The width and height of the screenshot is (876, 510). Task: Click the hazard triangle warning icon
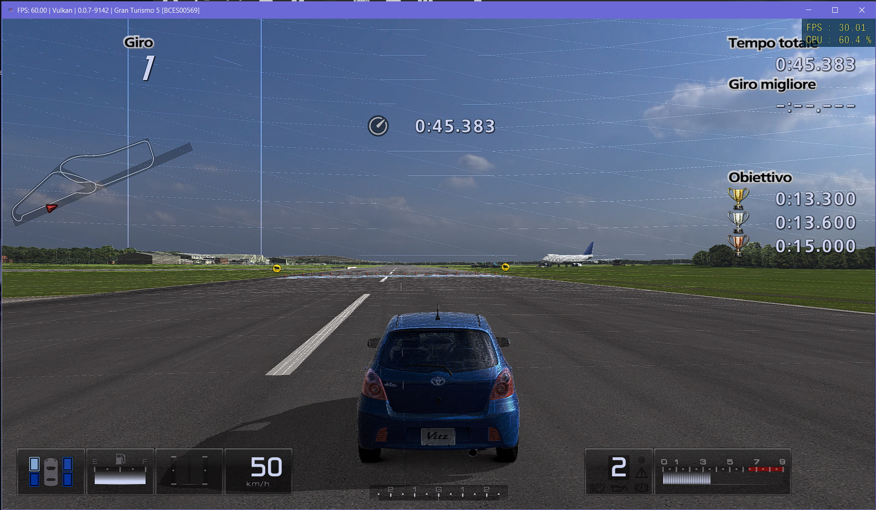pyautogui.click(x=641, y=473)
